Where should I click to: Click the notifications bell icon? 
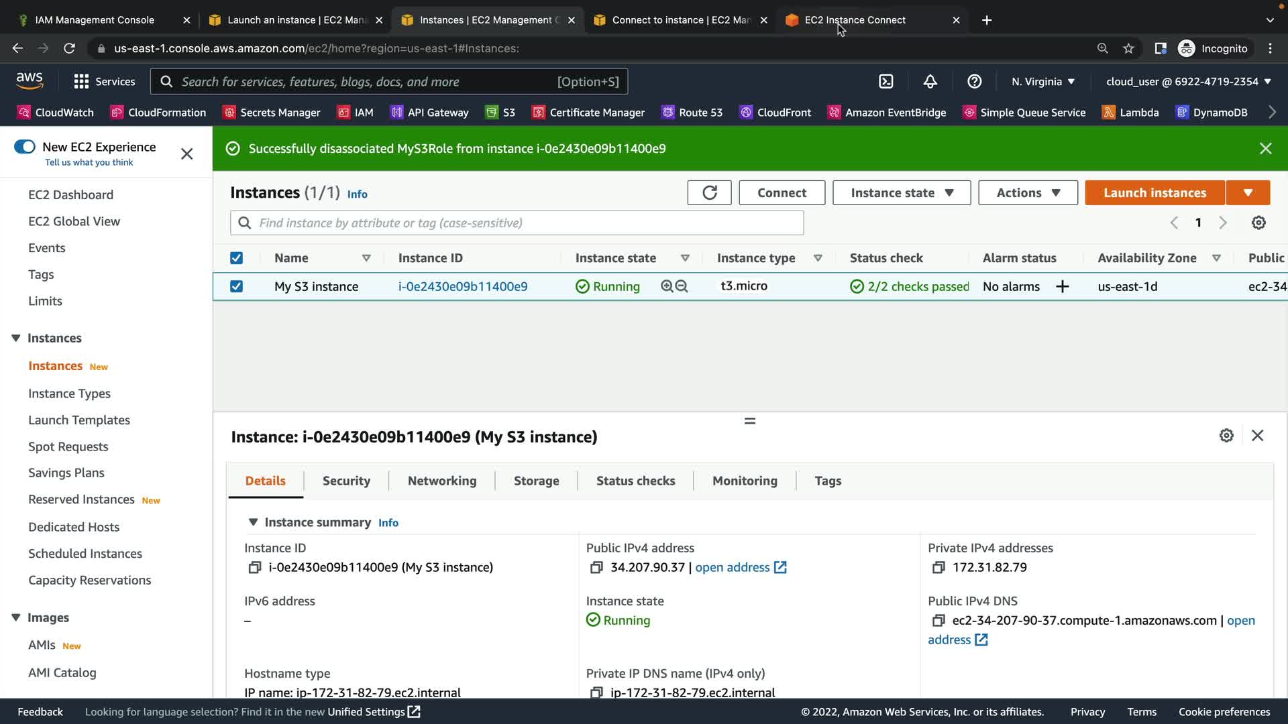pos(930,82)
